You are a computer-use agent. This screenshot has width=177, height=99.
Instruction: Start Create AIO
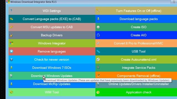coord(136,35)
